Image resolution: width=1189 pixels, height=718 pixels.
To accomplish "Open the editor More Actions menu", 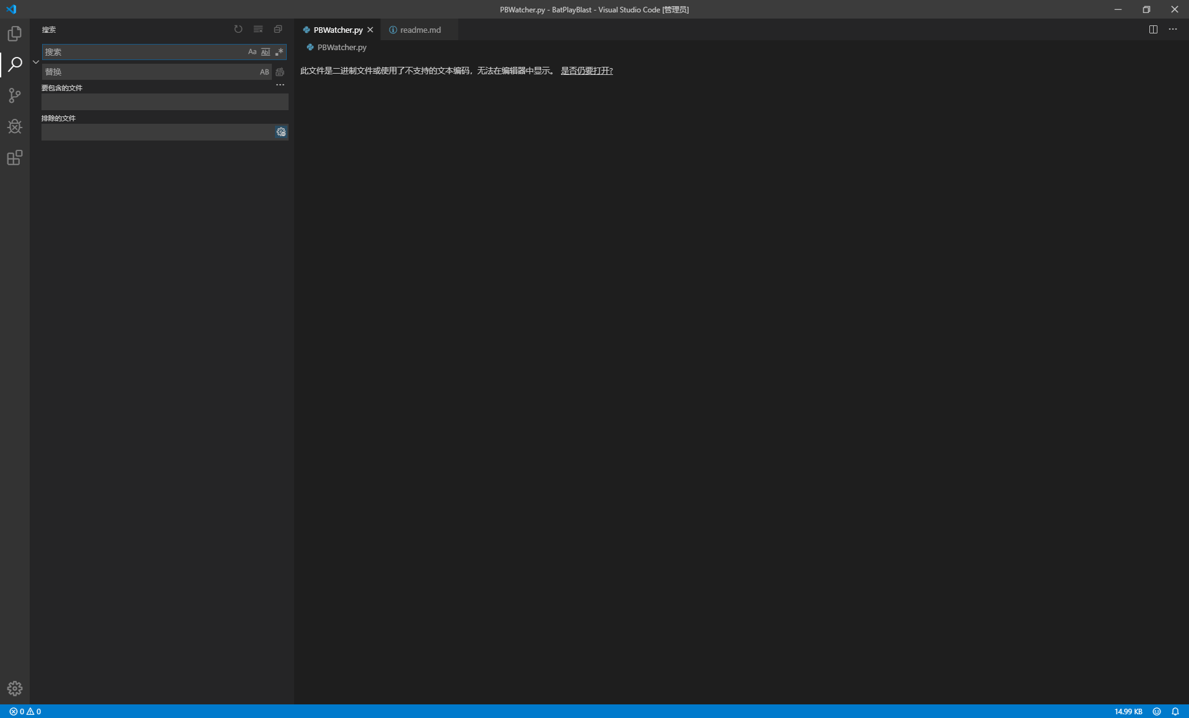I will click(x=1172, y=29).
